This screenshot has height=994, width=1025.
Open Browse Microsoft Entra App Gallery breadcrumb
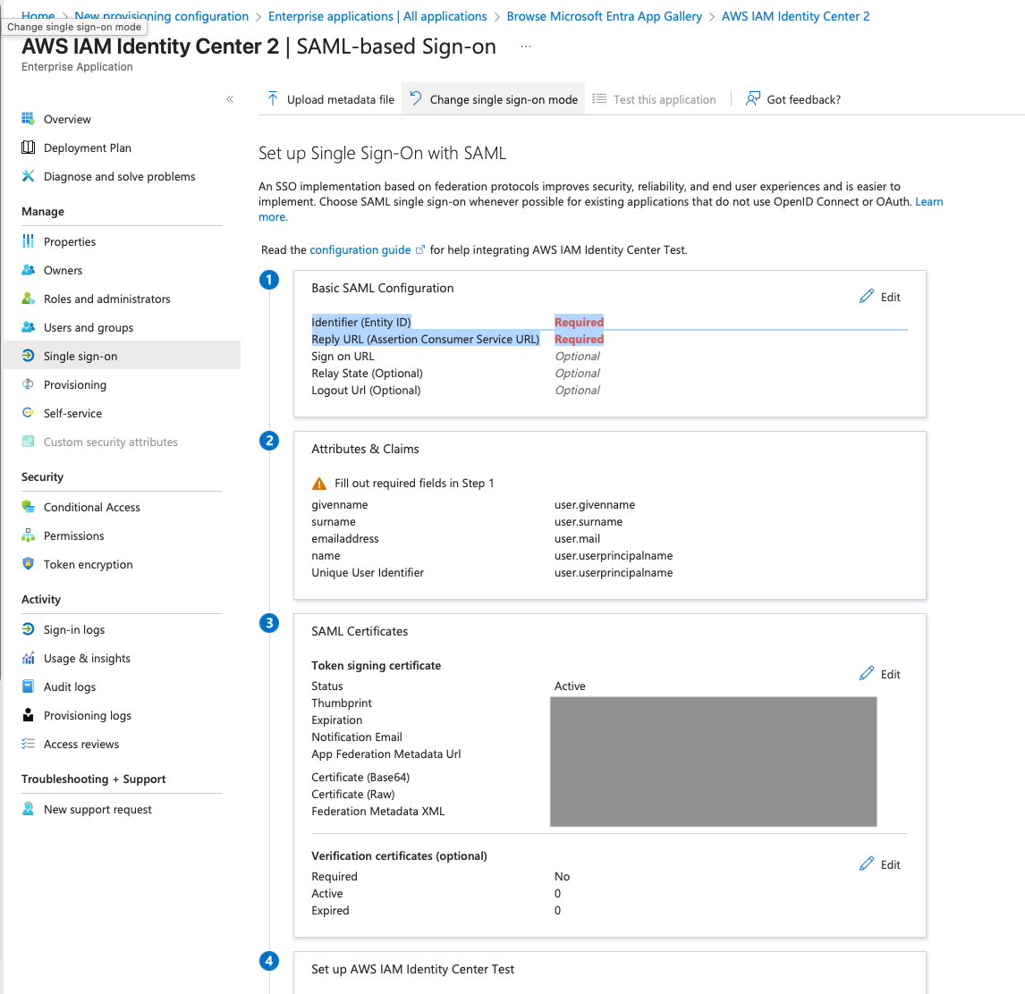(604, 16)
